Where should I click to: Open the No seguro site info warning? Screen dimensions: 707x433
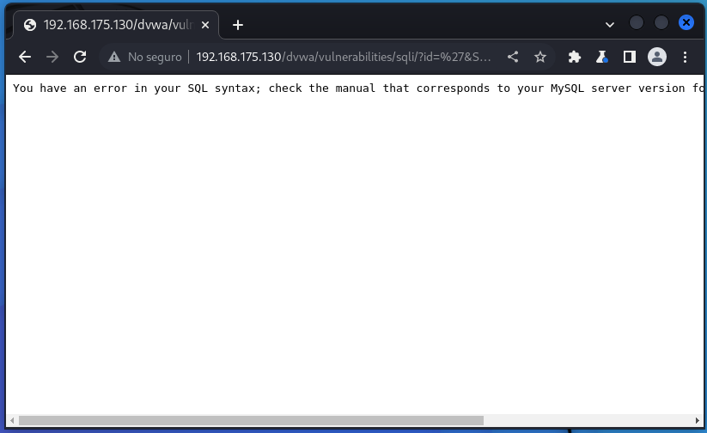144,57
